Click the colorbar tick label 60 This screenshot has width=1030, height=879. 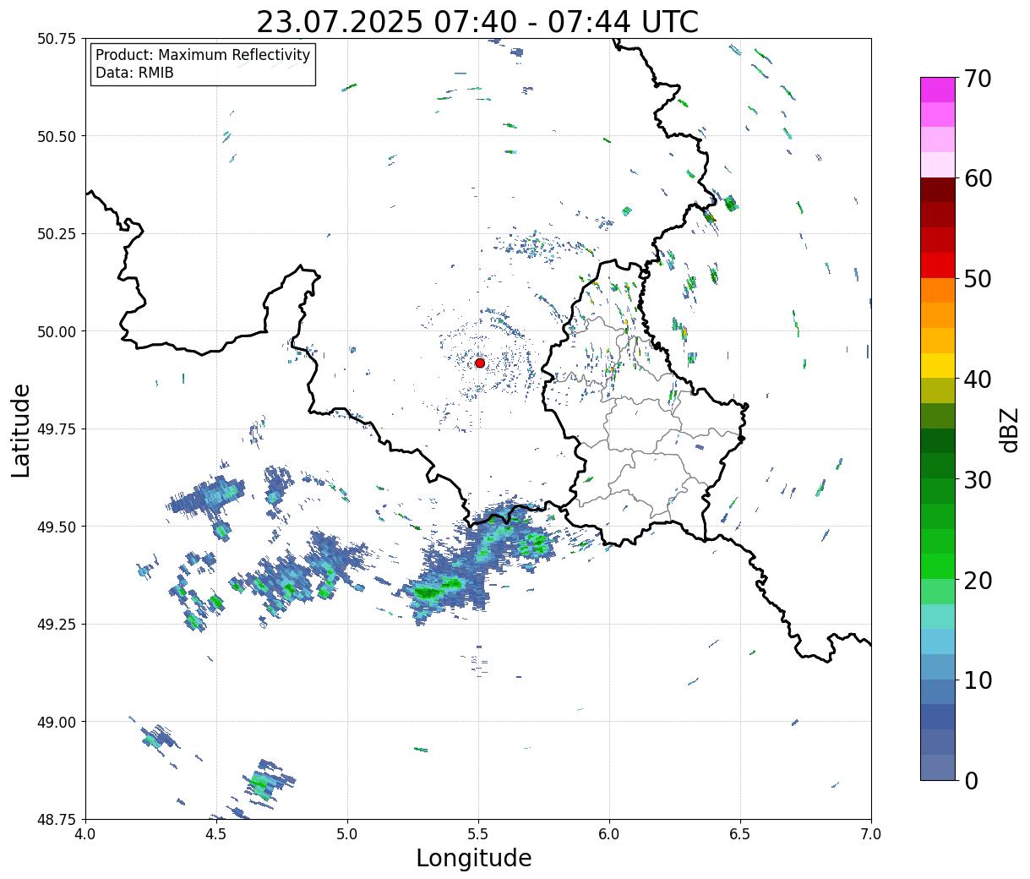978,178
